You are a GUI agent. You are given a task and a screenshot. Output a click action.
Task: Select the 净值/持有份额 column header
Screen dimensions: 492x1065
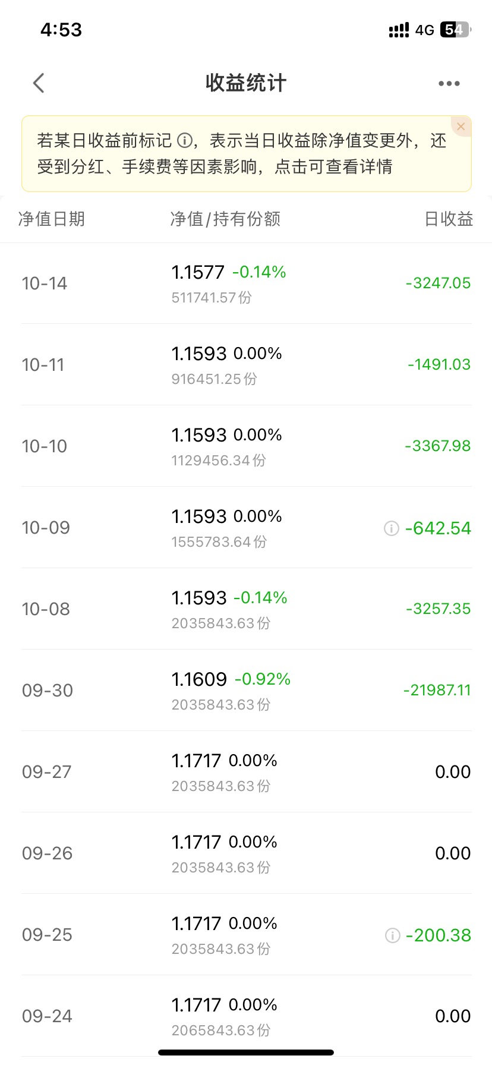pyautogui.click(x=225, y=219)
